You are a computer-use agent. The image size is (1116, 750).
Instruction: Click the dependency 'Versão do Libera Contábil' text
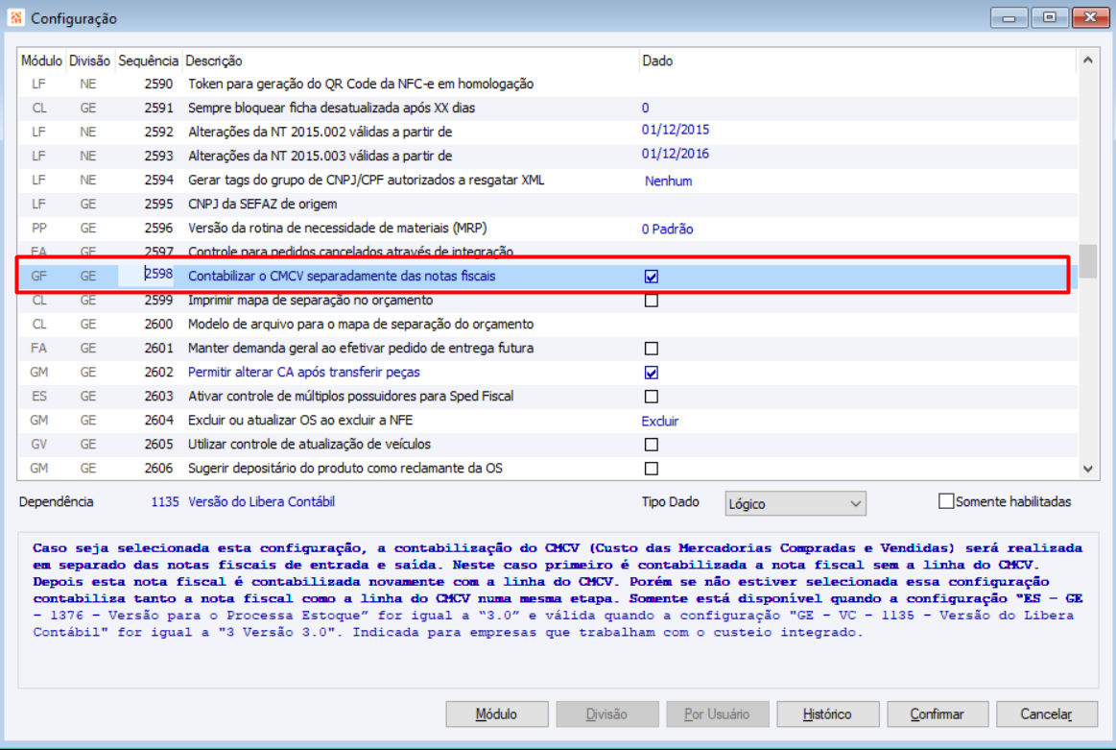[x=261, y=501]
